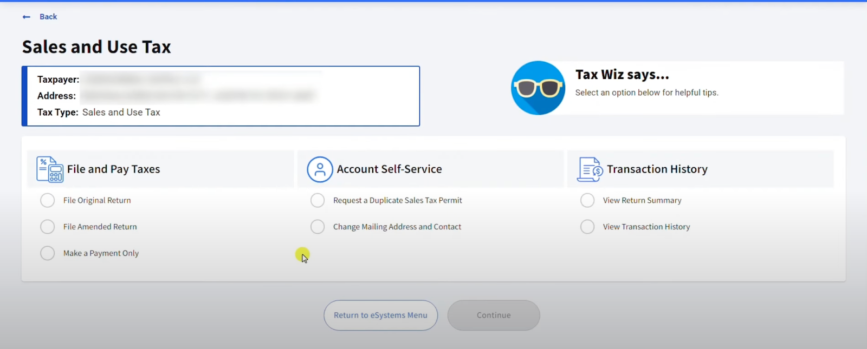Screen dimensions: 867x349
Task: Click the Tax Type value Sales and Use Tax
Action: pyautogui.click(x=121, y=113)
